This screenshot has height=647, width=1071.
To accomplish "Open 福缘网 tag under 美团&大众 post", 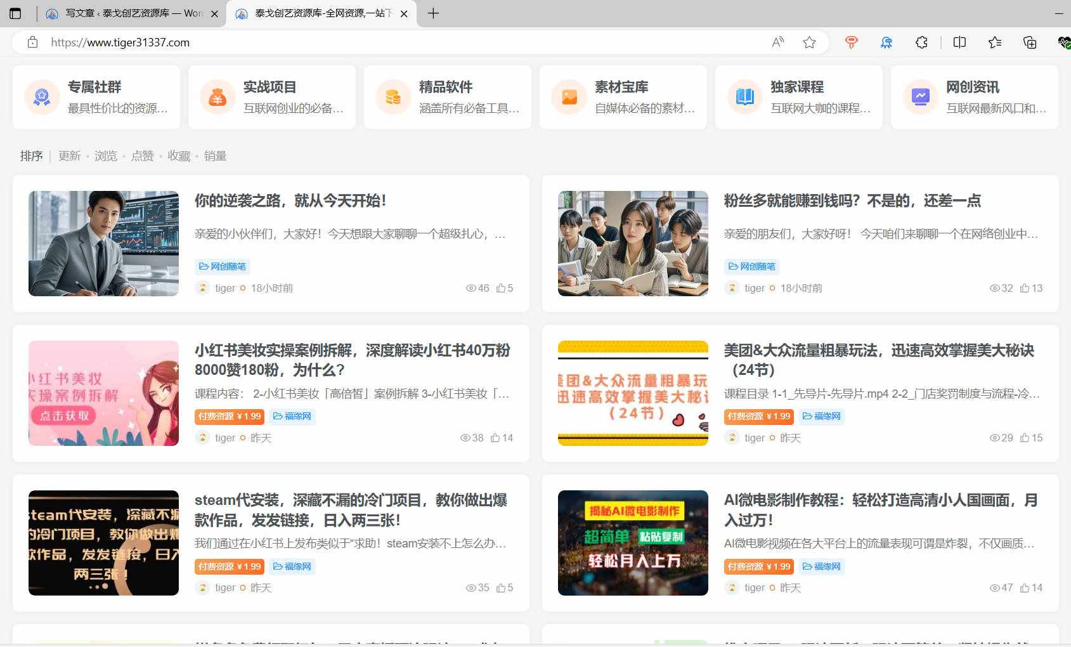I will point(821,416).
